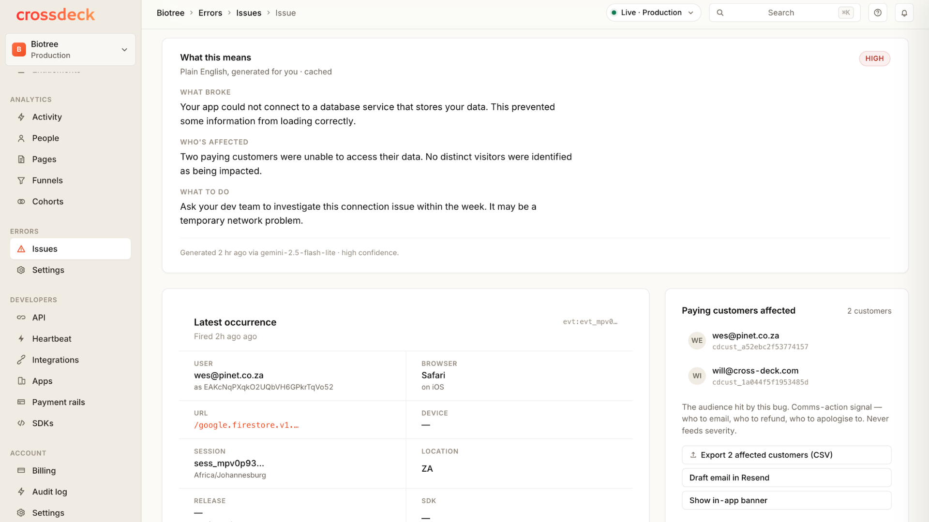The width and height of the screenshot is (929, 522).
Task: Navigate to Biotree breadcrumb
Action: tap(170, 13)
